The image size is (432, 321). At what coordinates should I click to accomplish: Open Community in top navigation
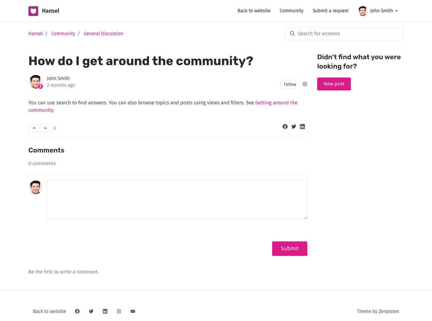(x=291, y=11)
